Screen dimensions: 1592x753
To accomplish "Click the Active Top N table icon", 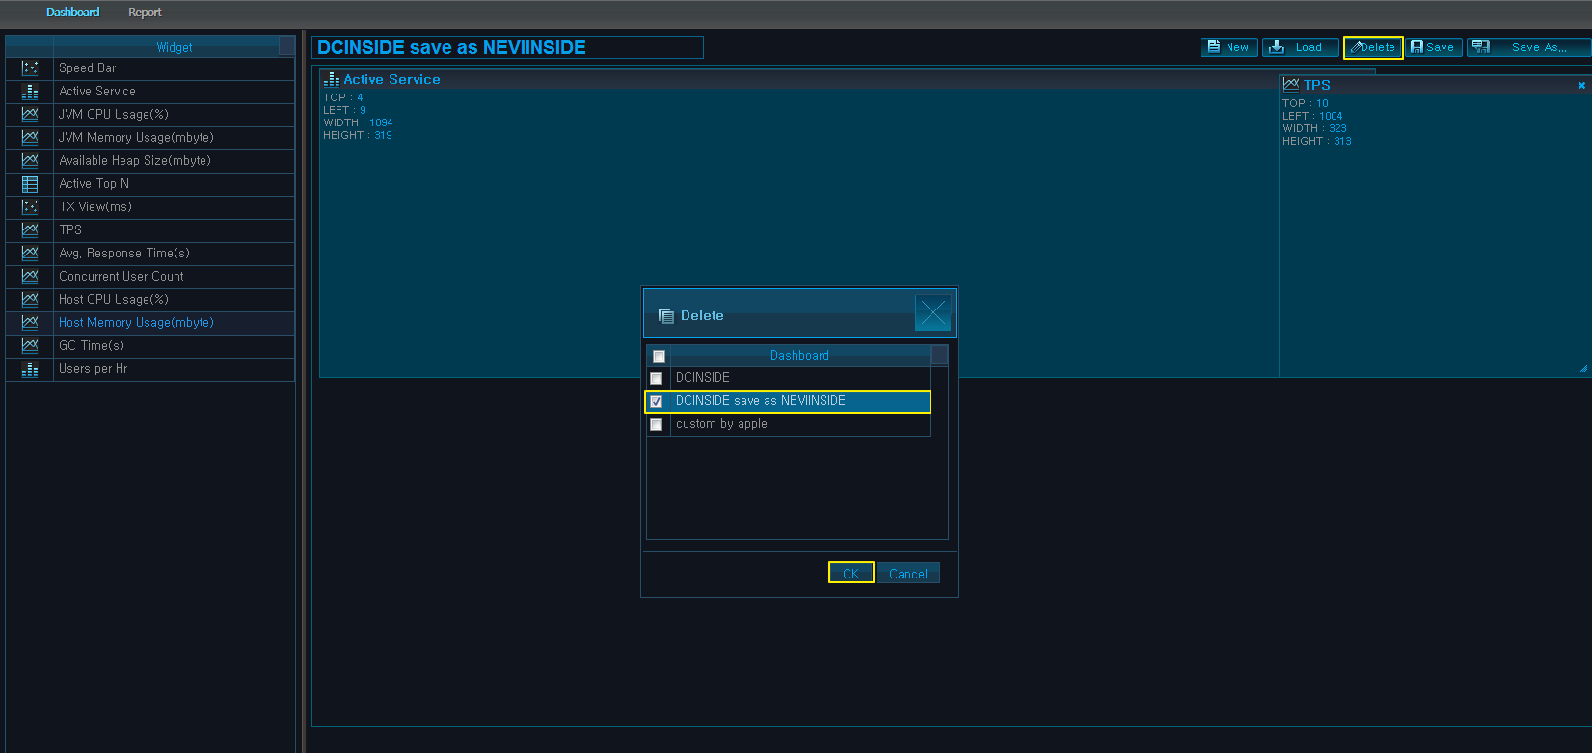I will tap(30, 184).
